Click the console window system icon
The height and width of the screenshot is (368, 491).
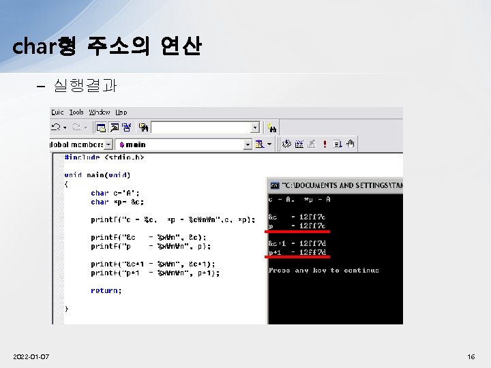click(x=275, y=185)
